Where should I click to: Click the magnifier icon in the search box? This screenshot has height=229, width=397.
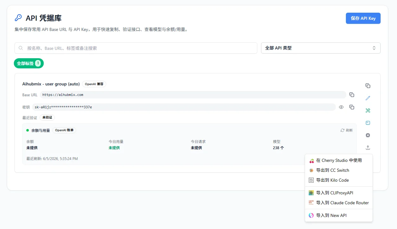pyautogui.click(x=21, y=48)
